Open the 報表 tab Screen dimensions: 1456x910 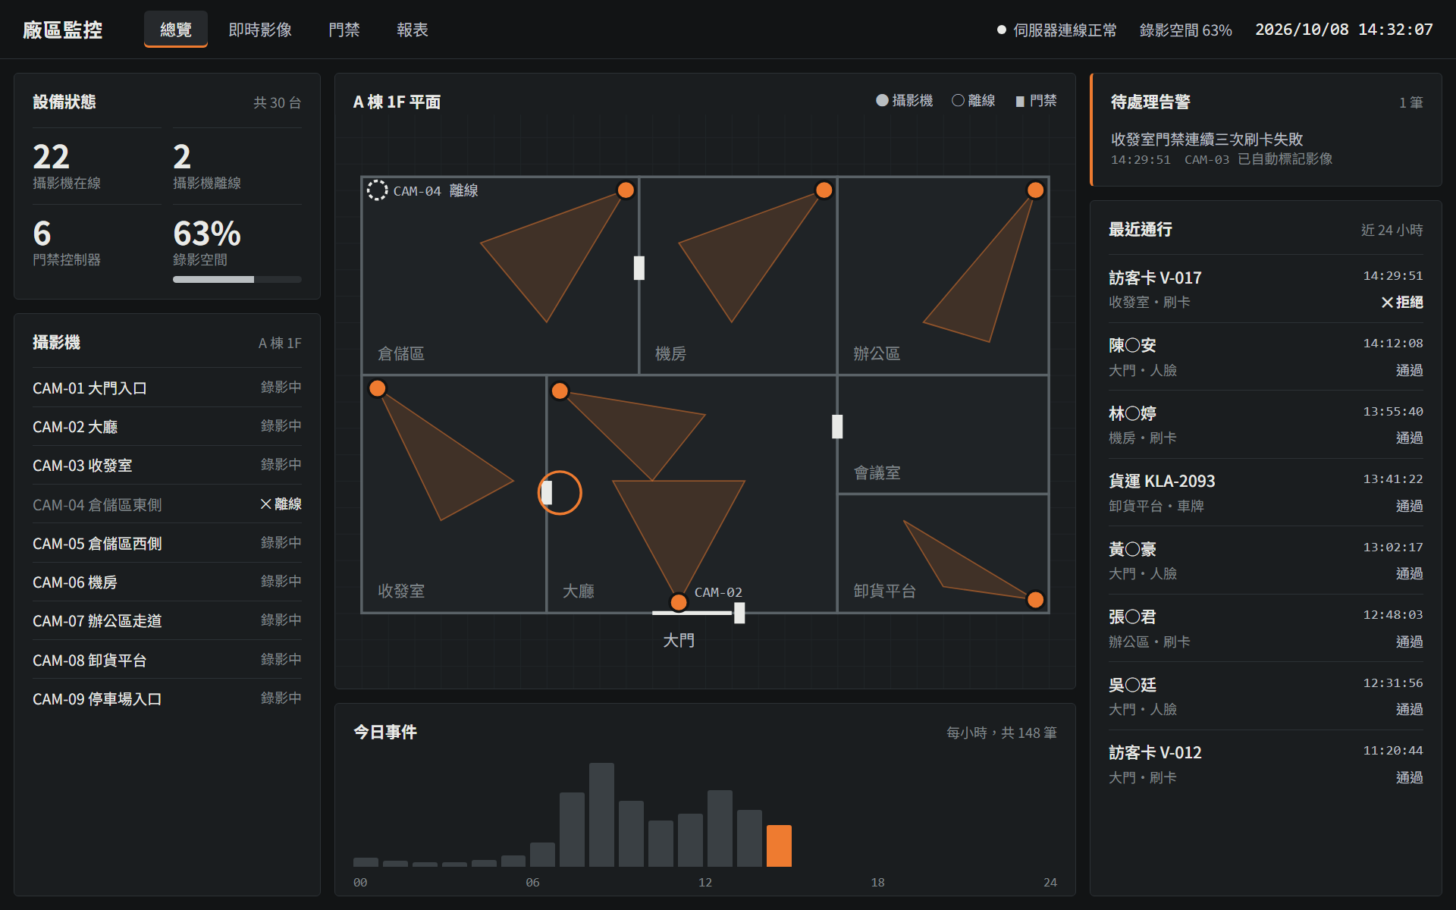point(413,30)
